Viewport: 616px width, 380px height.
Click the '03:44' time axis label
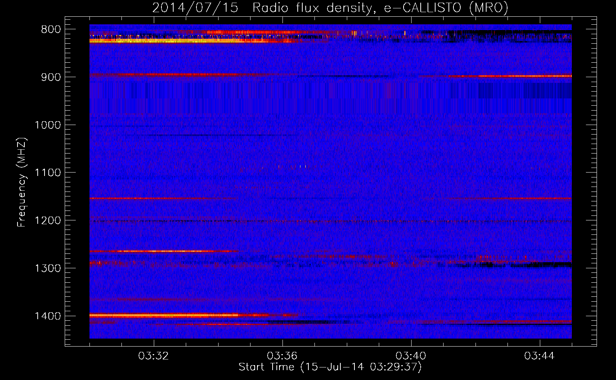pos(539,356)
